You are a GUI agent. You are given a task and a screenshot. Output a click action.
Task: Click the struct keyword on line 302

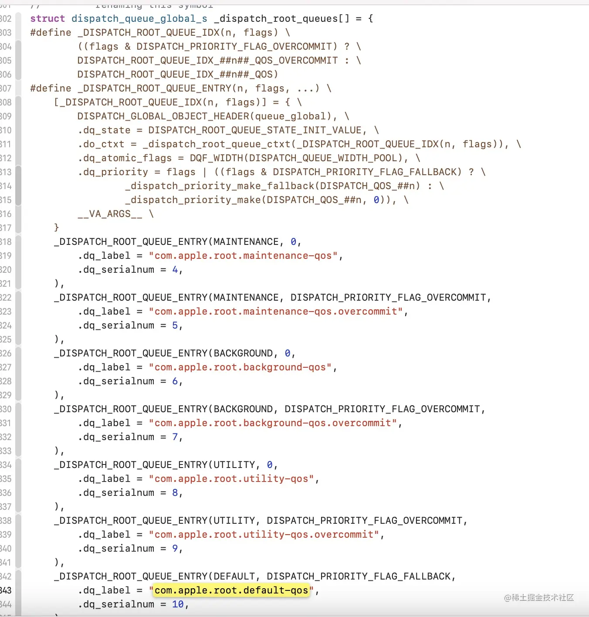(x=47, y=18)
